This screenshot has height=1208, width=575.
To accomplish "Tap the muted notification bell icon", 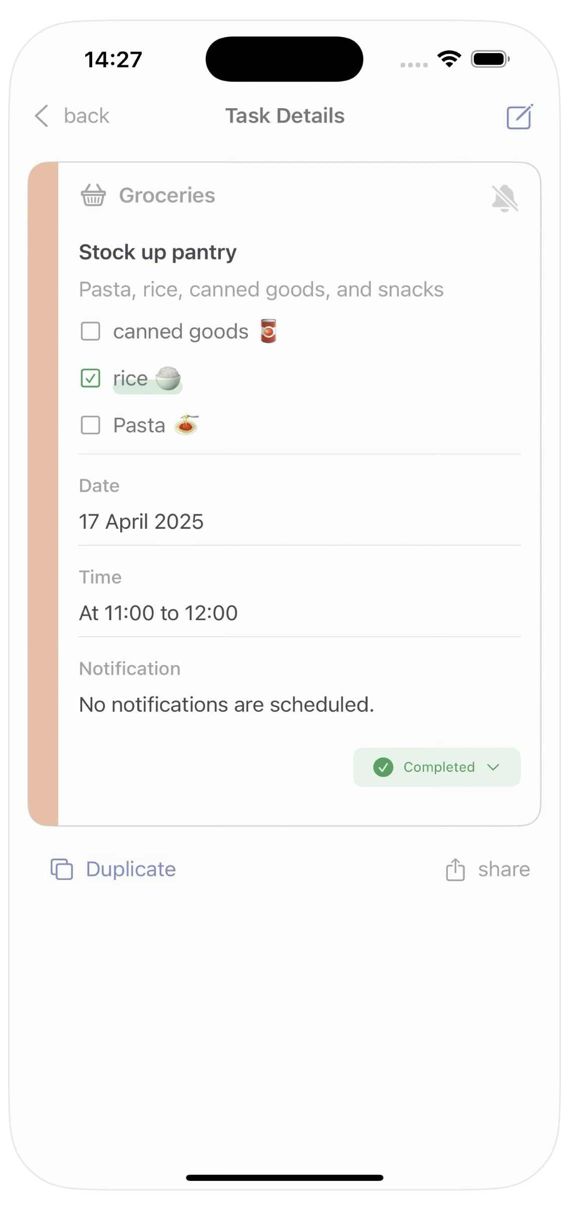I will (x=505, y=198).
